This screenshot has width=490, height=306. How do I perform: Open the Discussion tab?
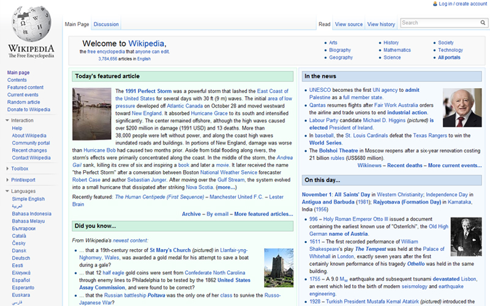(x=106, y=24)
